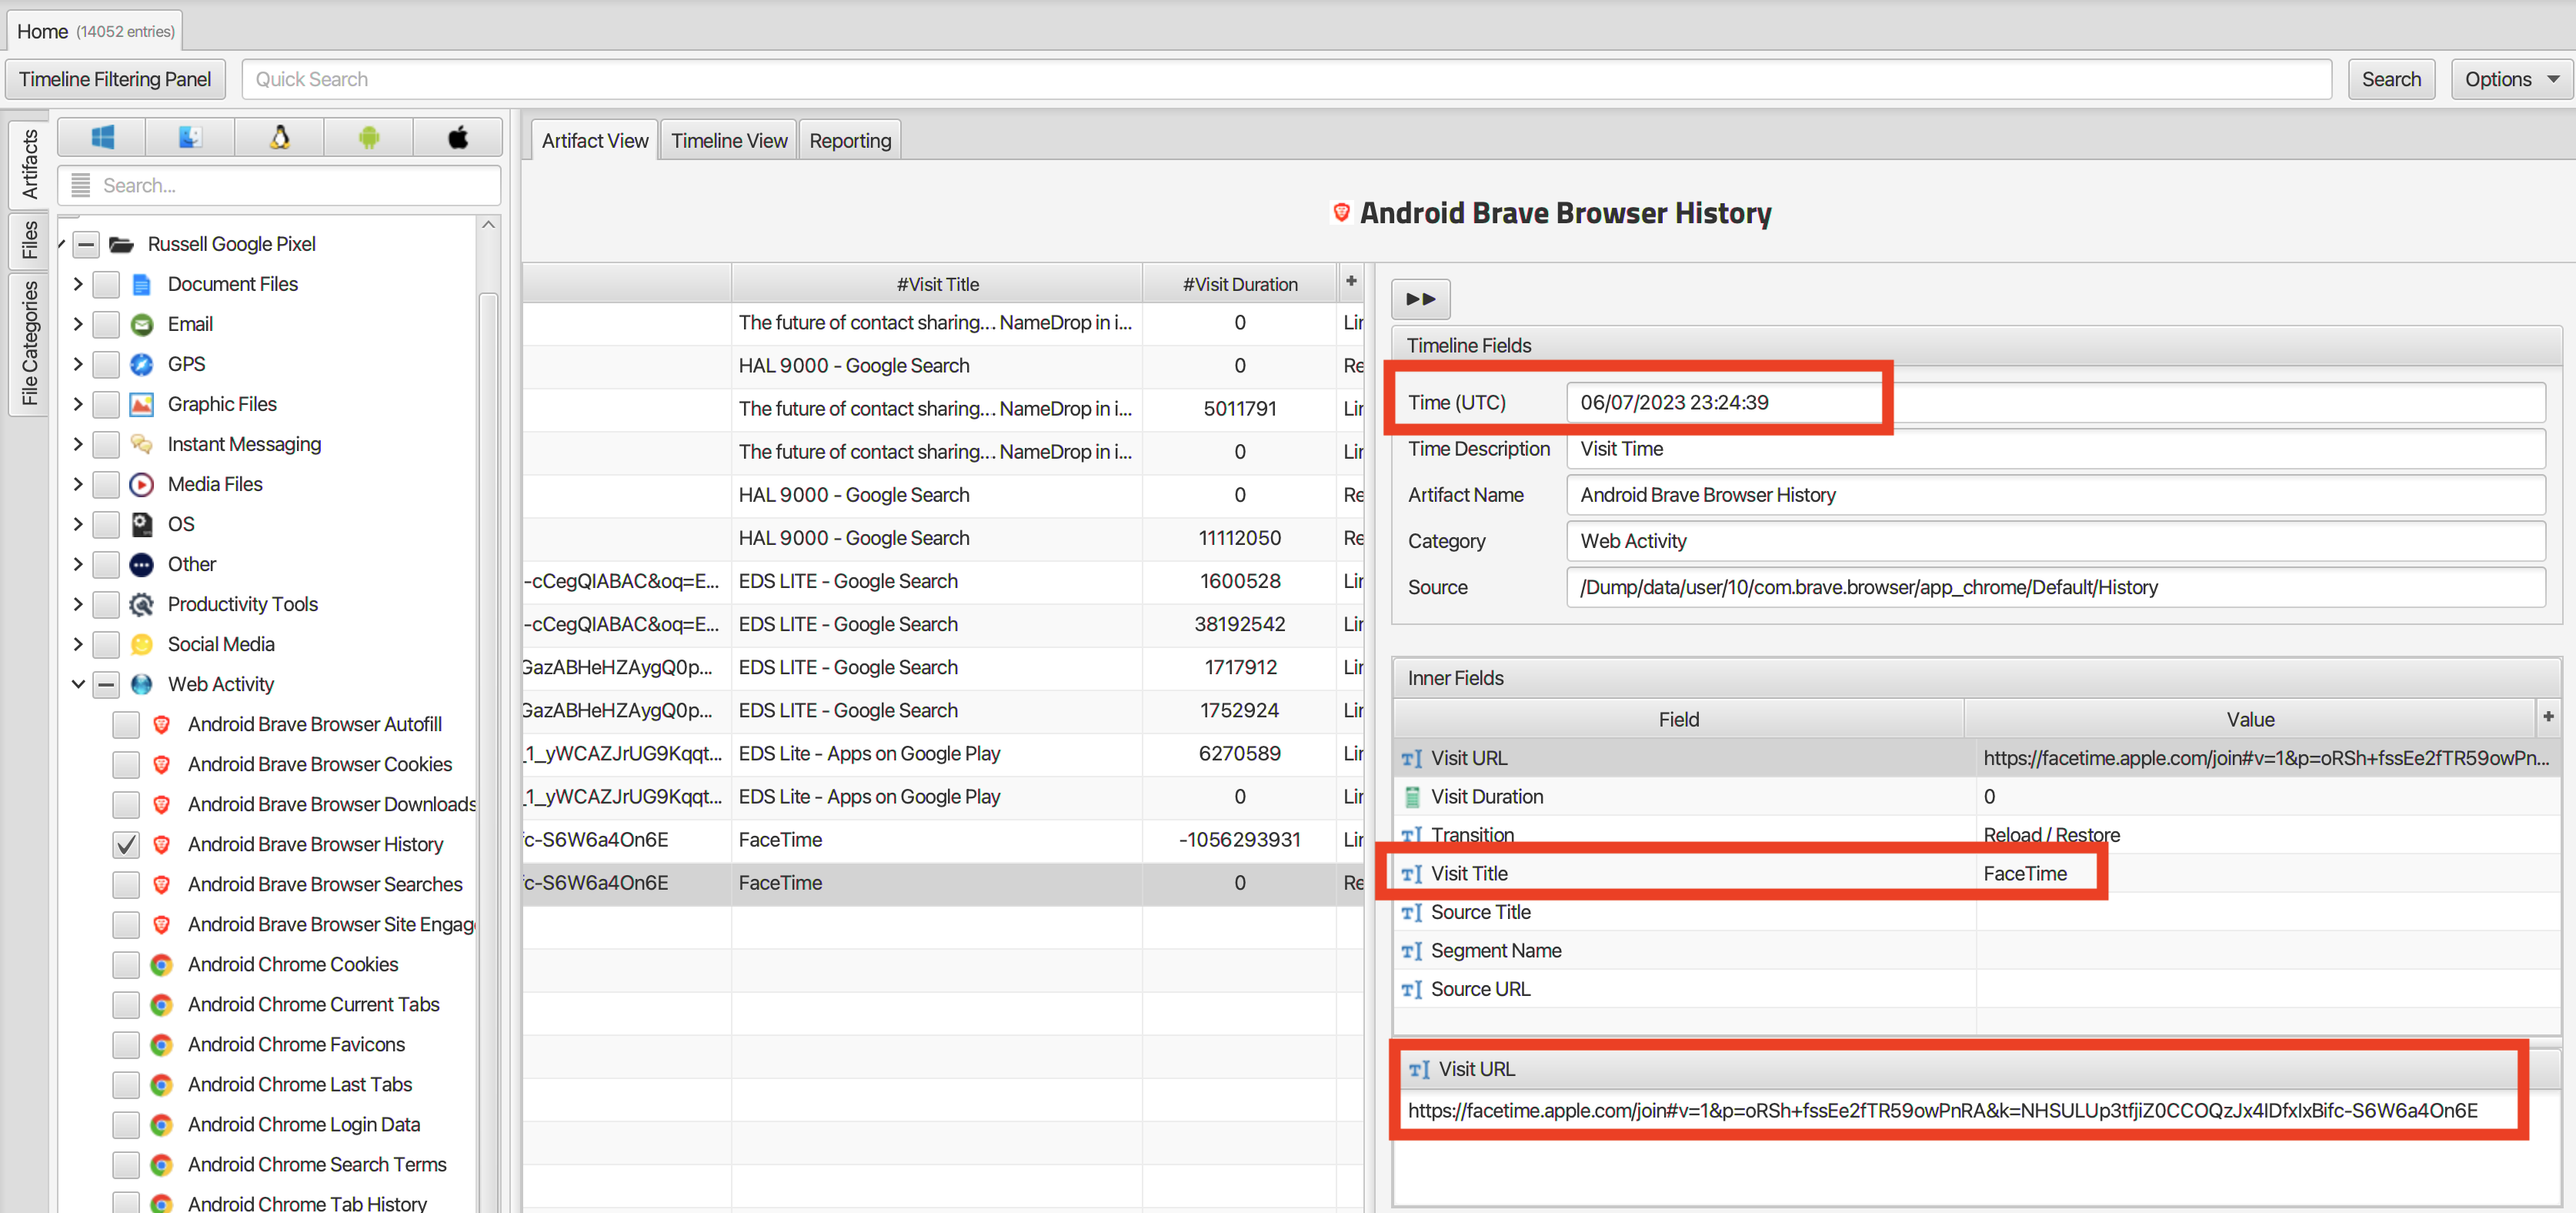Check Android Brave Browser Searches checkbox

(x=126, y=885)
